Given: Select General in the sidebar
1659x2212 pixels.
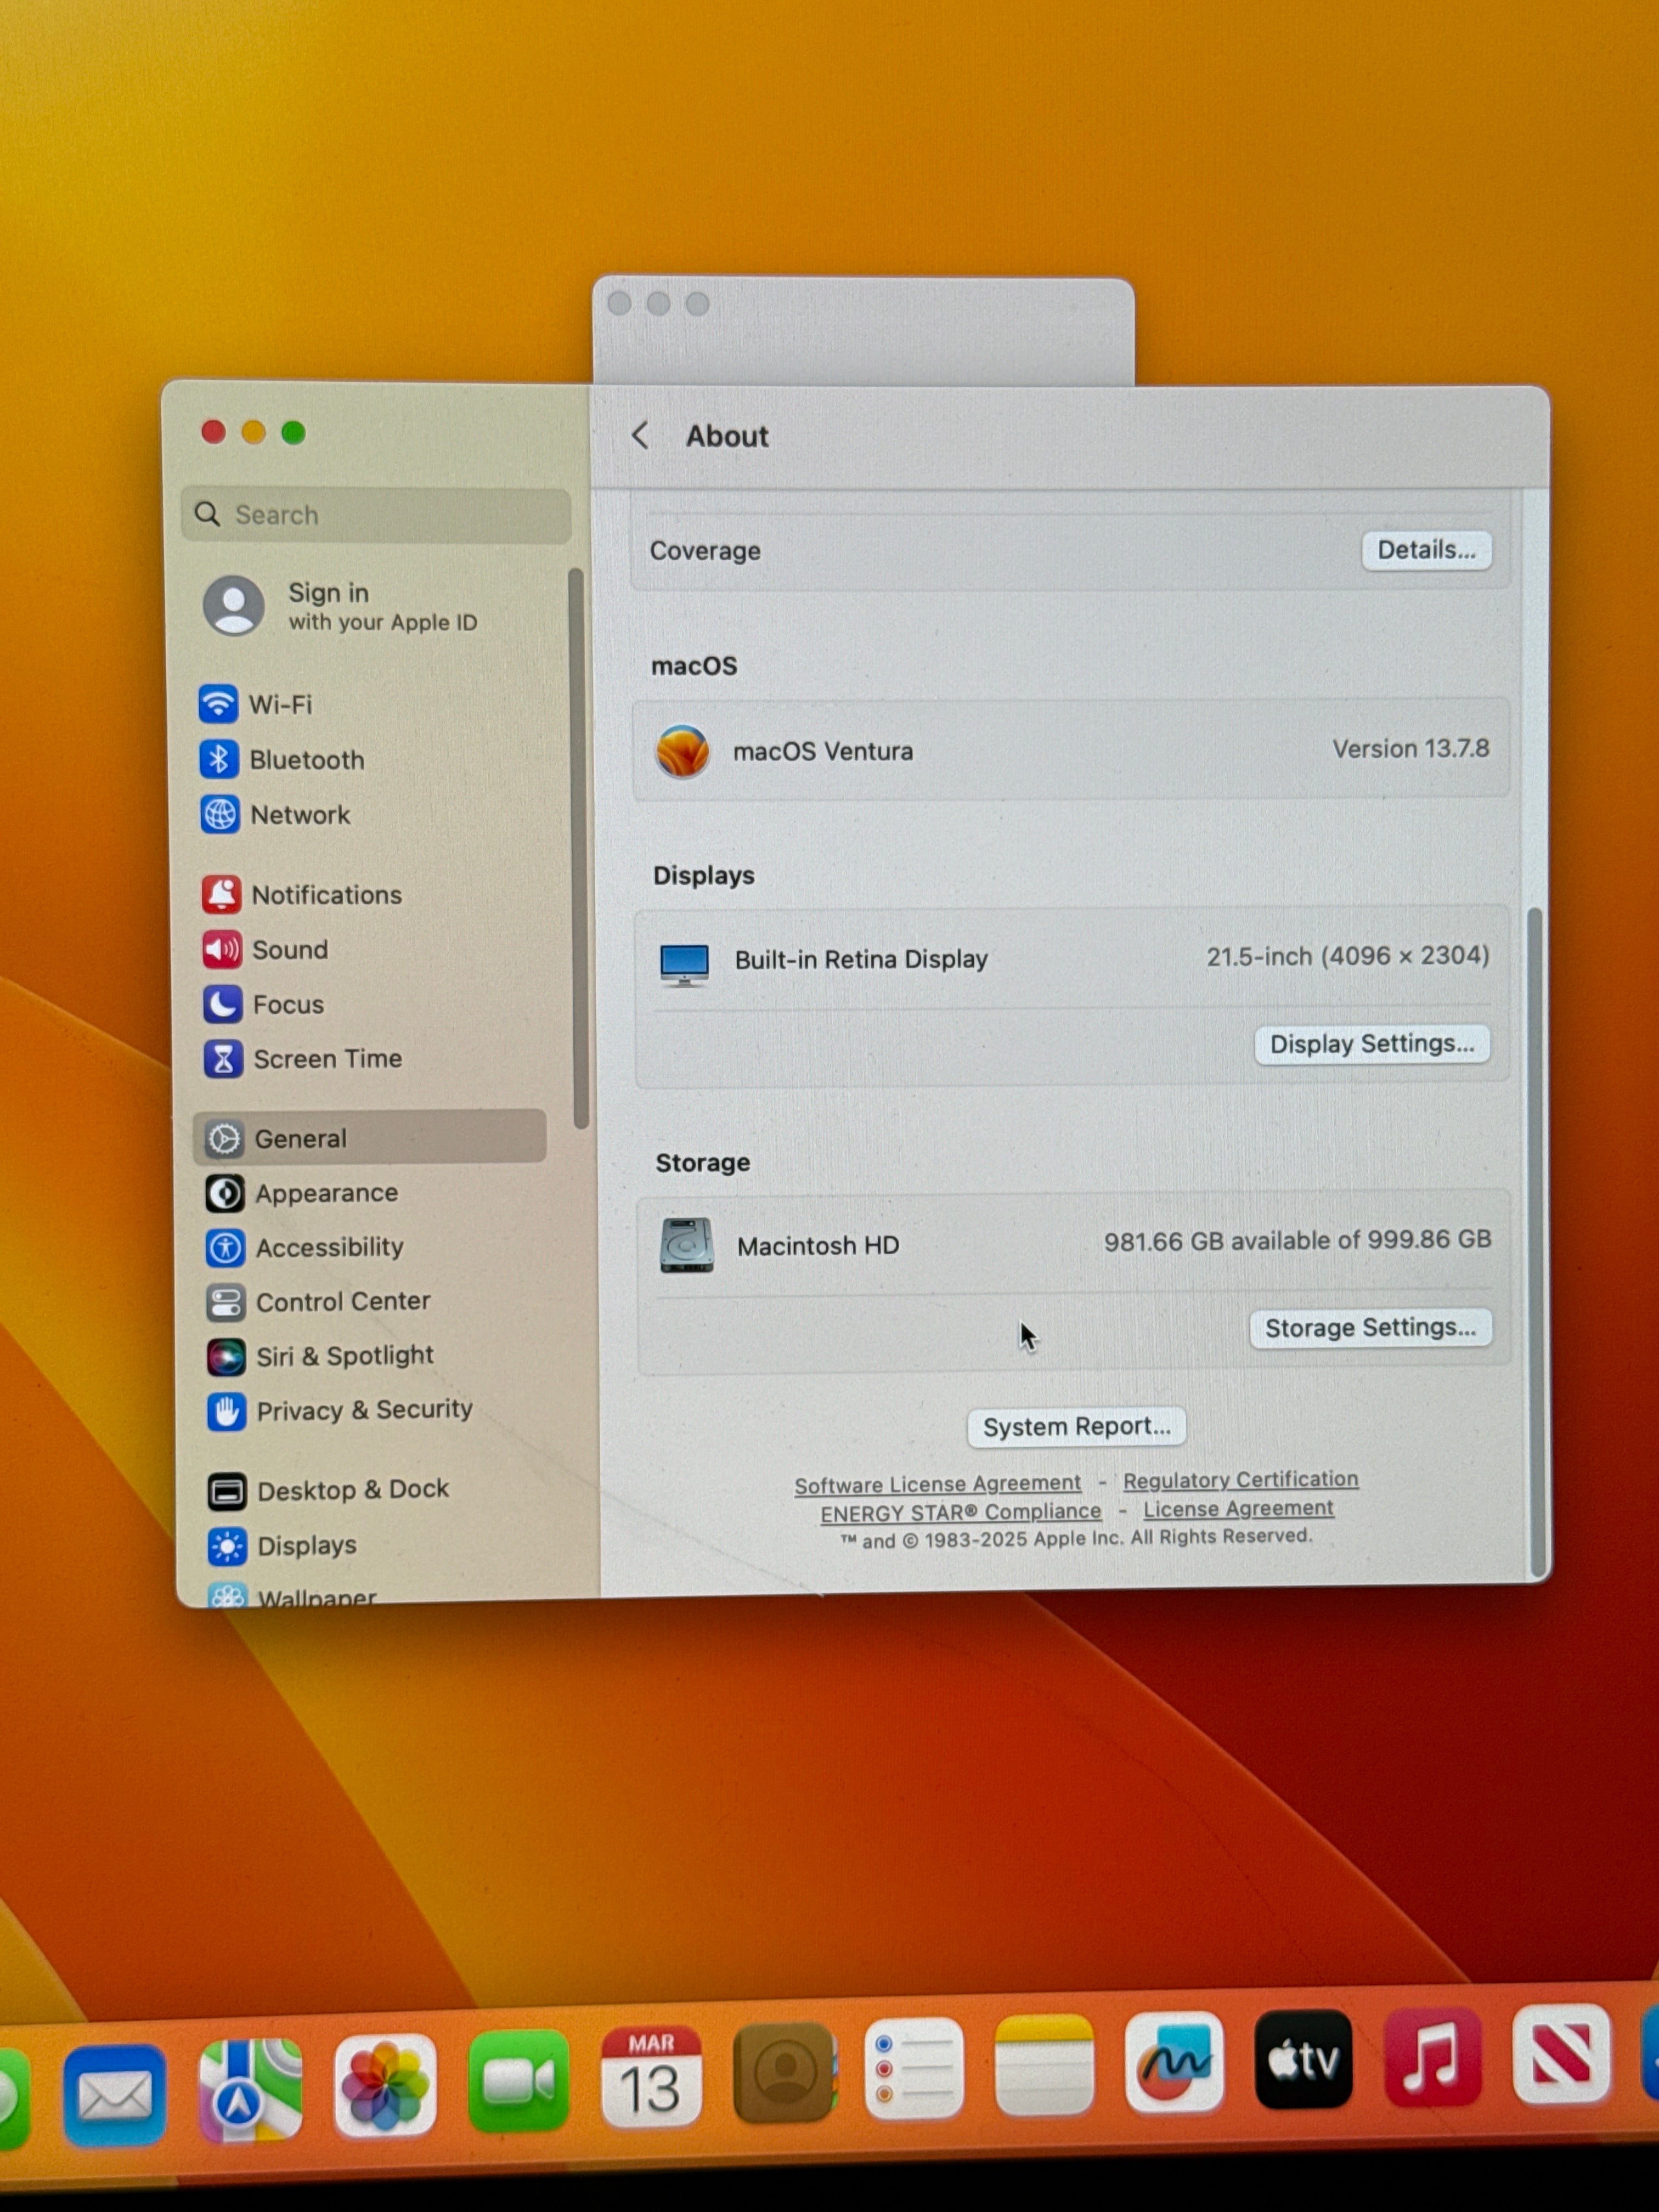Looking at the screenshot, I should pyautogui.click(x=371, y=1138).
